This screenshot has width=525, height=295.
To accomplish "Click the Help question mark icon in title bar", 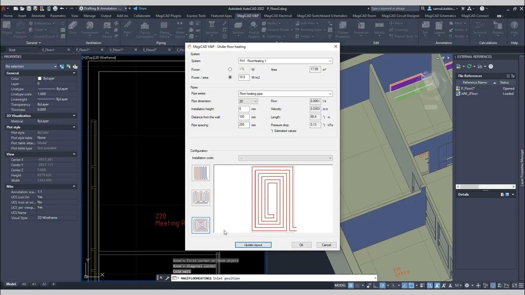I will point(482,8).
